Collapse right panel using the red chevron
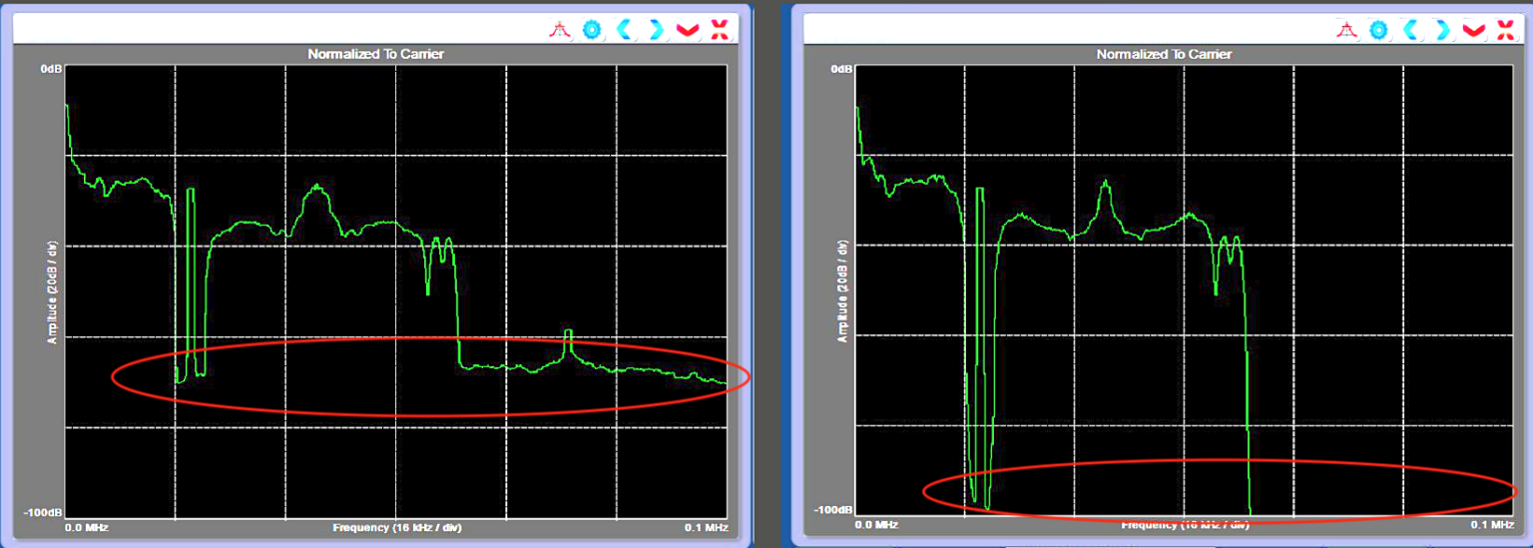The width and height of the screenshot is (1533, 548). coord(1475,30)
